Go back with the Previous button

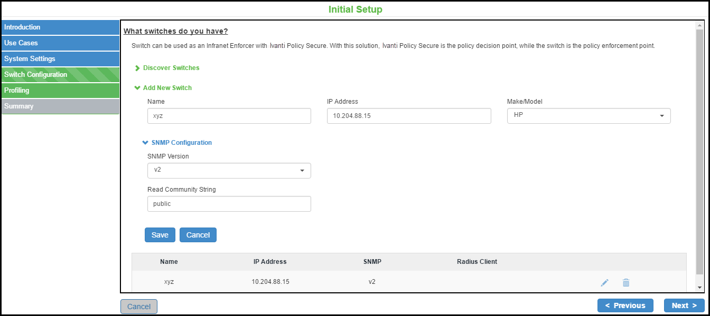[x=625, y=305]
